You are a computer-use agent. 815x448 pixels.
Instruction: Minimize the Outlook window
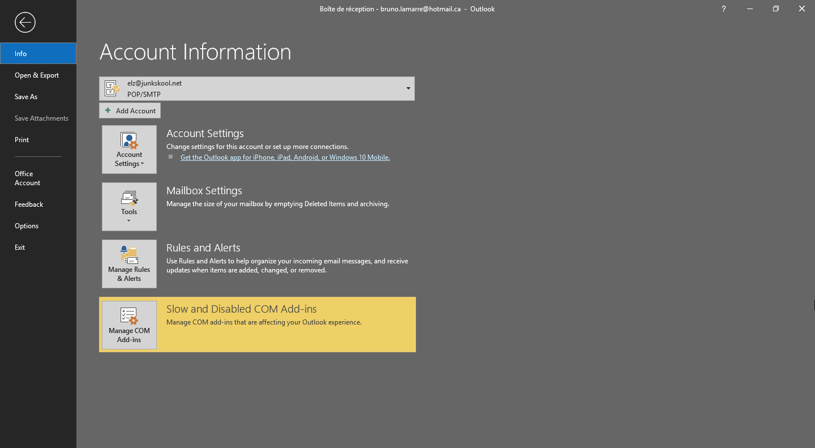pyautogui.click(x=750, y=9)
